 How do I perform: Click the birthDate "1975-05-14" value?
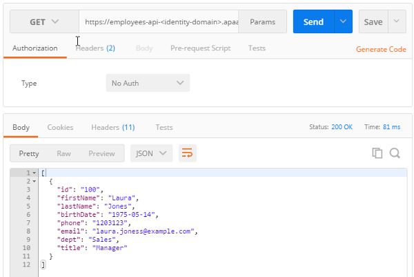pyautogui.click(x=132, y=215)
